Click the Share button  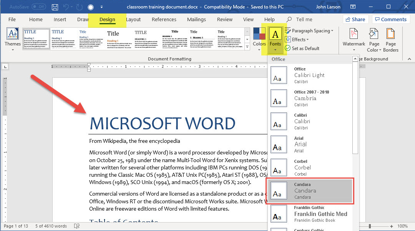coord(355,20)
